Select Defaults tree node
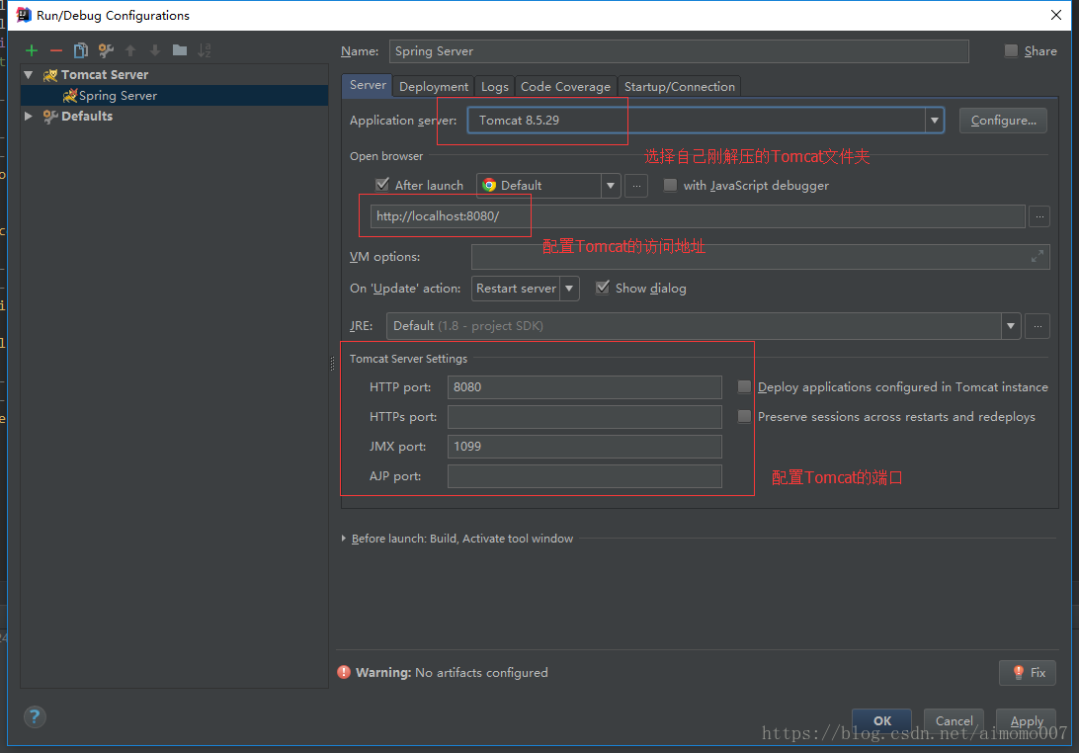1079x753 pixels. pos(86,117)
